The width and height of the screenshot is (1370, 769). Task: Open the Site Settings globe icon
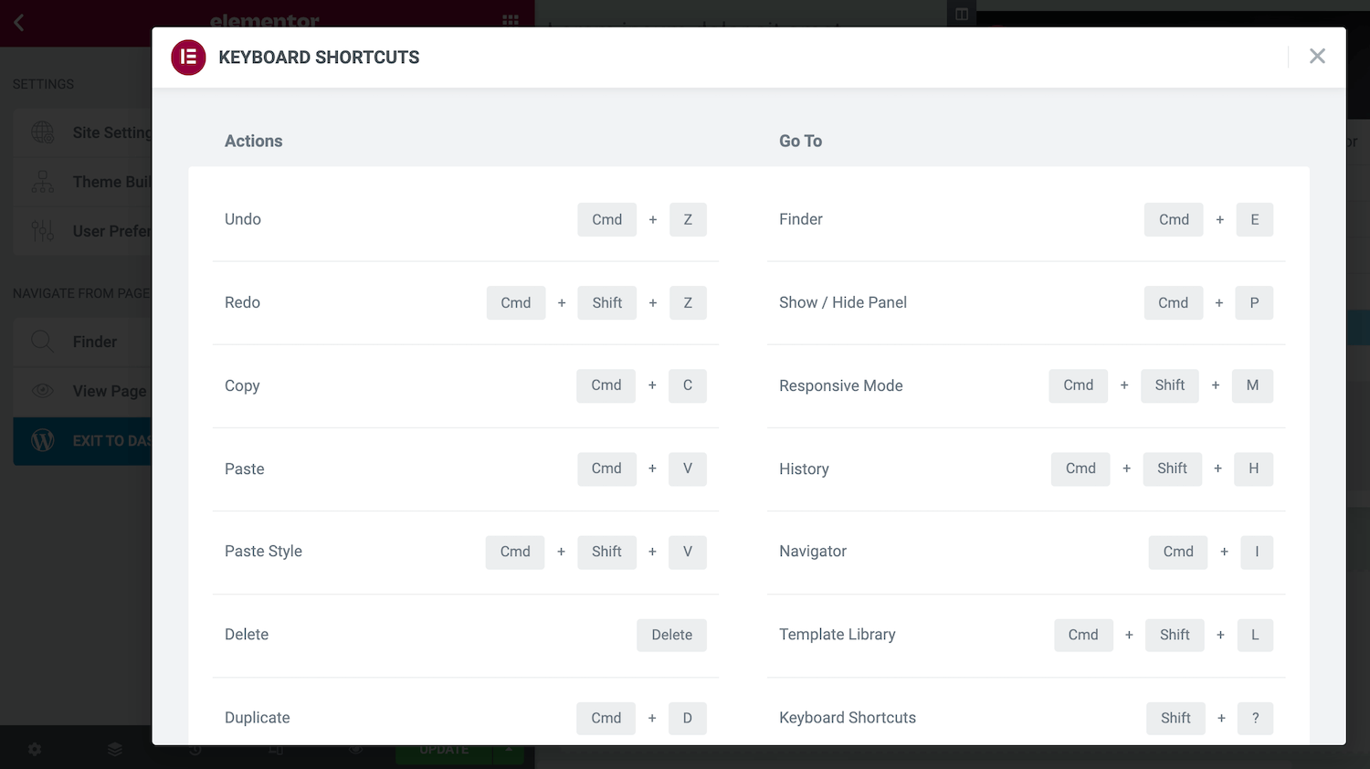42,132
